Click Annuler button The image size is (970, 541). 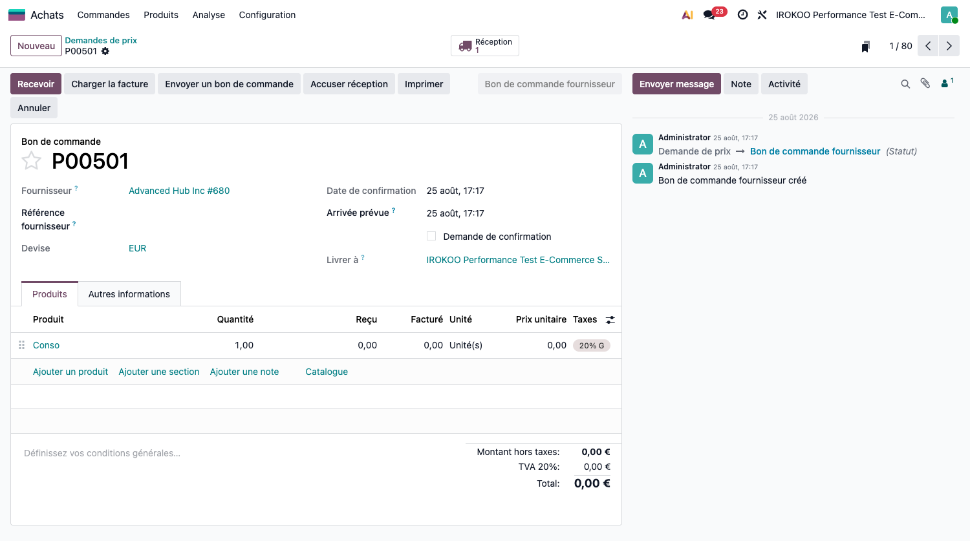click(34, 108)
